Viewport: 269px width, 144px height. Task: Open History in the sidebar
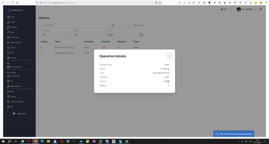click(11, 48)
